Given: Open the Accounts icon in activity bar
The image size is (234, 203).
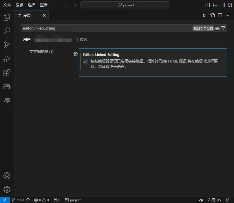Looking at the screenshot, I should click(7, 176).
